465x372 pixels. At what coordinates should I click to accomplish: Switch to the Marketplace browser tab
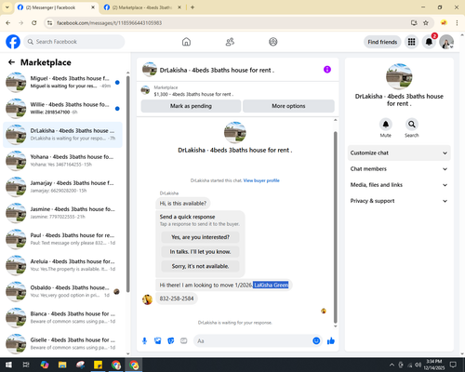coord(142,7)
